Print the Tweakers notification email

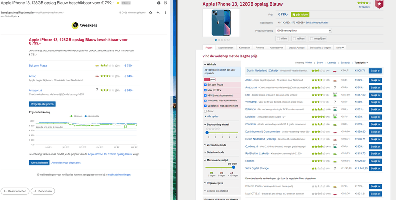coord(158,3)
